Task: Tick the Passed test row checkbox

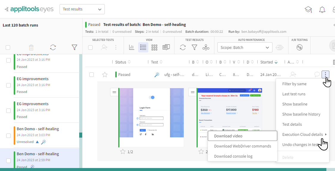Action: [92, 75]
